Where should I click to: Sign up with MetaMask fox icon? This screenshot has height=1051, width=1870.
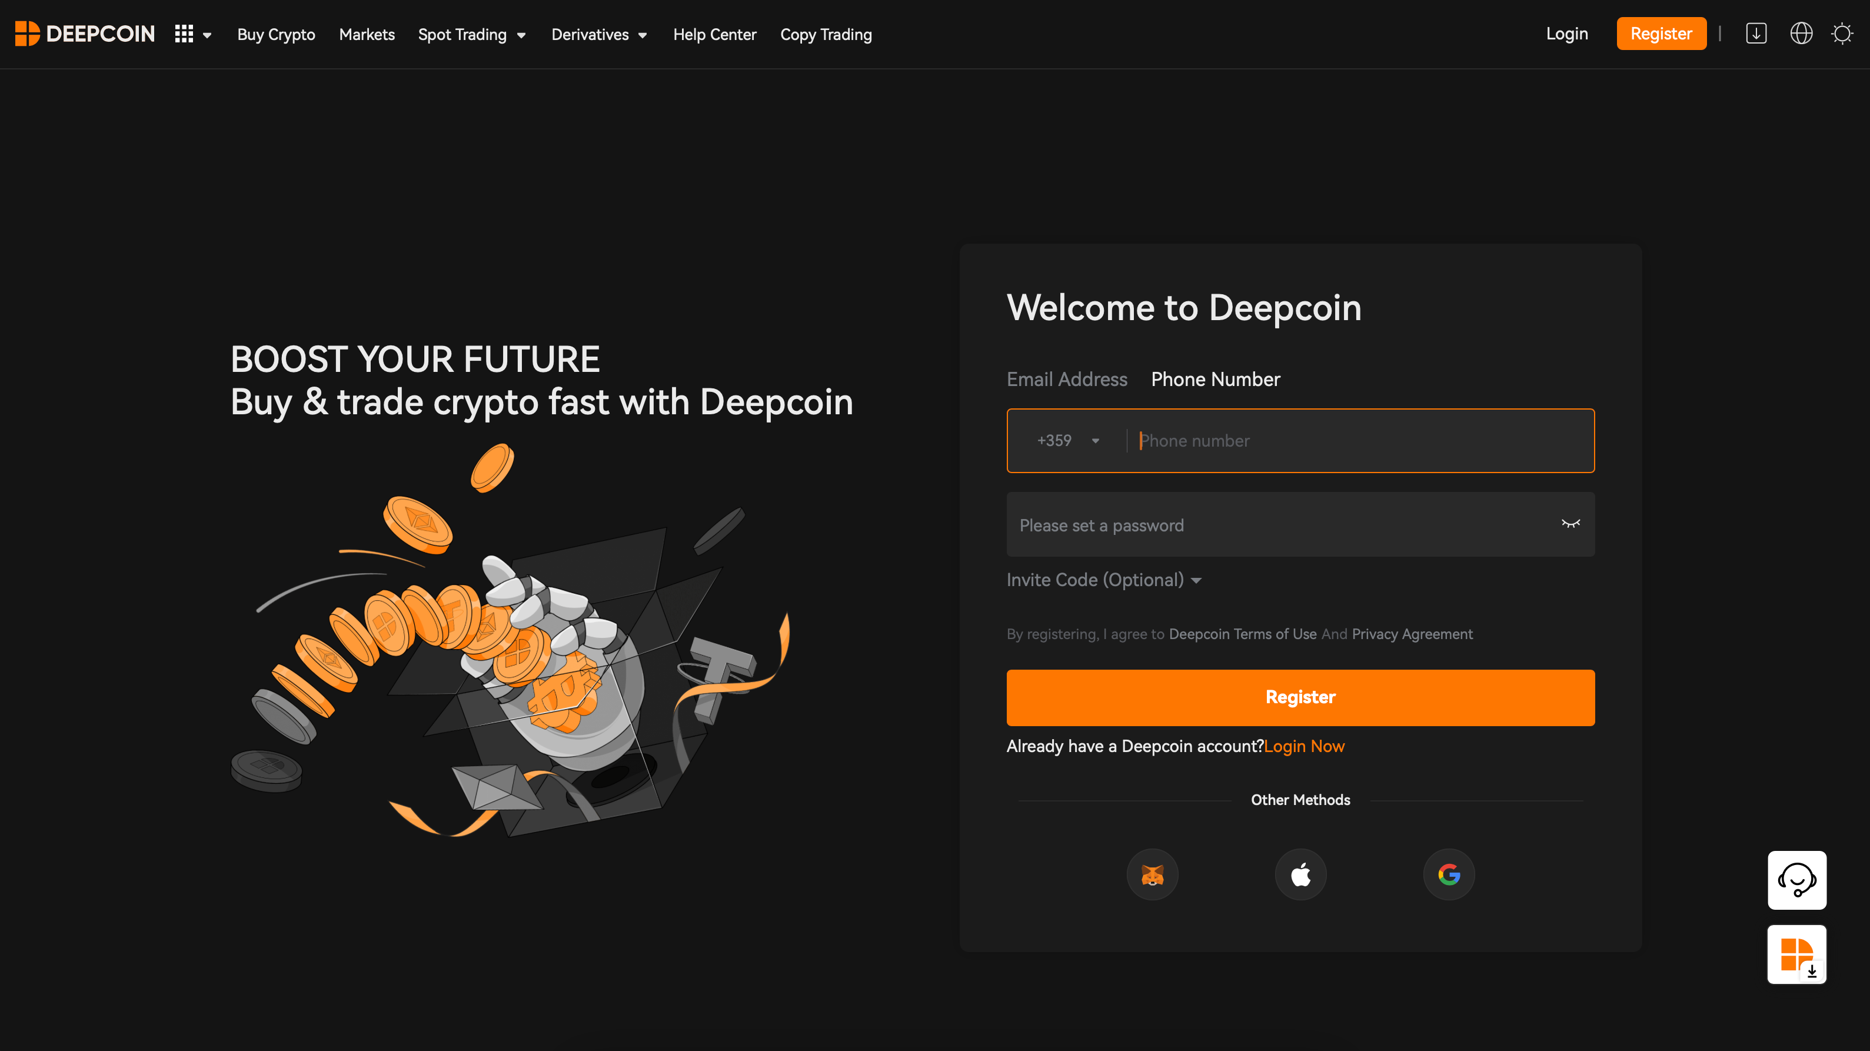tap(1152, 874)
